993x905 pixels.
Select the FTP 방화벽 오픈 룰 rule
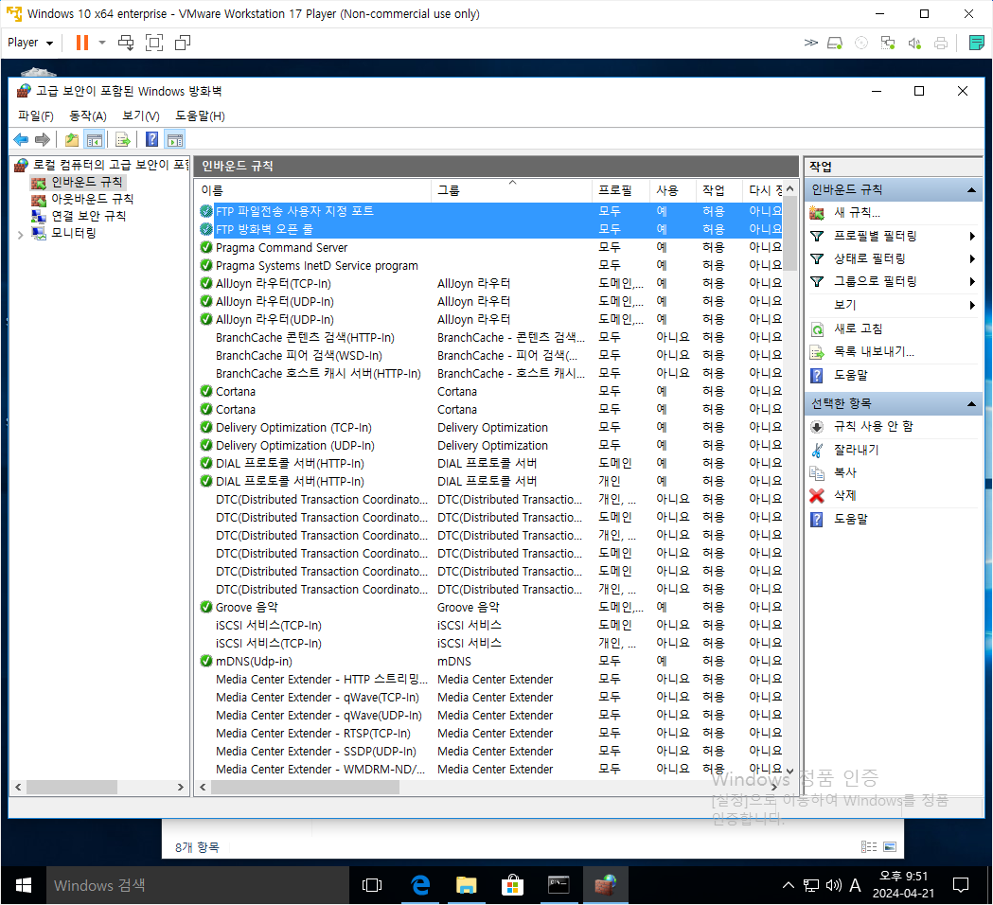490,229
